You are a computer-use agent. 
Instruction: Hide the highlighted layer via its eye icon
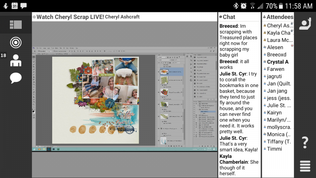(159, 72)
